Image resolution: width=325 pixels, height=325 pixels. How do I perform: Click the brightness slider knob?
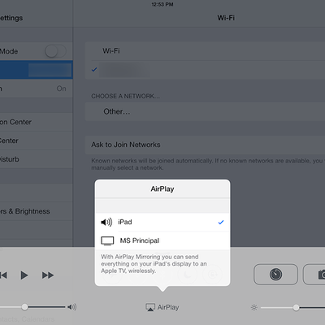coord(296,307)
